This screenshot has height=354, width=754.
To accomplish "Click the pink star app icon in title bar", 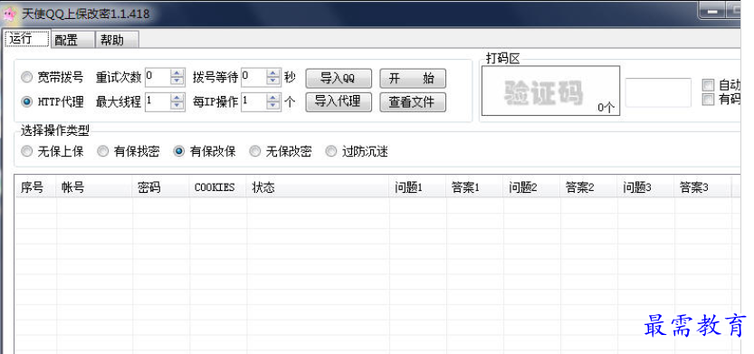I will pos(10,14).
